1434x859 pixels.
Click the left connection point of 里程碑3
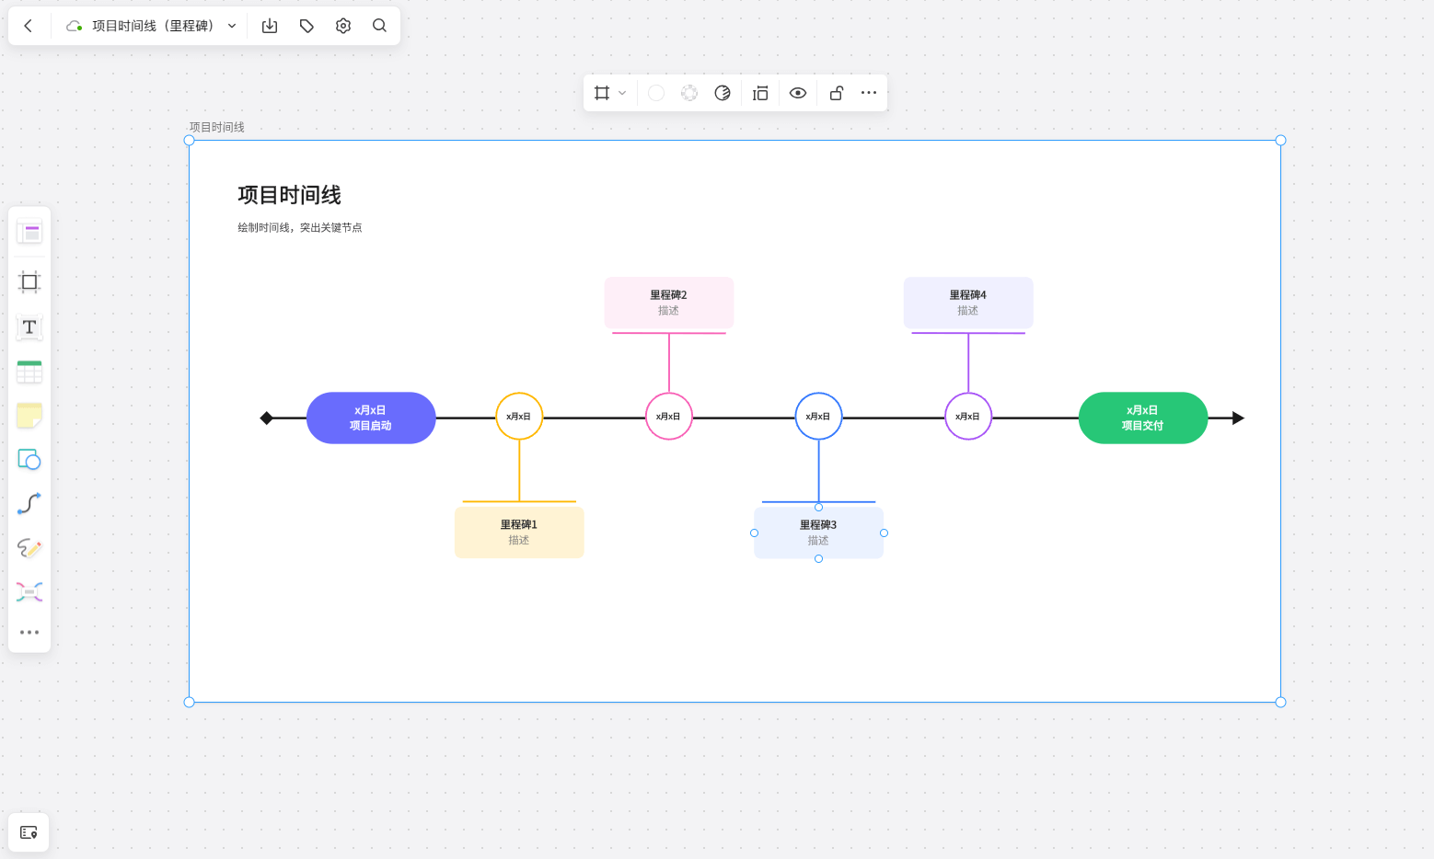coord(755,533)
